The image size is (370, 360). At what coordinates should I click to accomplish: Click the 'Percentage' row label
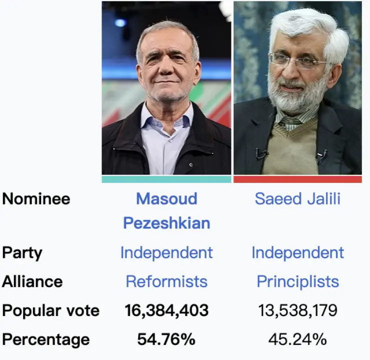click(46, 339)
